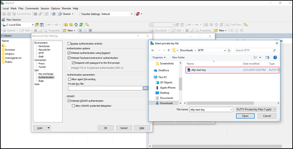Select SFTP in settings tree
Image resolution: width=293 pixels, height=149 pixels.
tap(41, 53)
